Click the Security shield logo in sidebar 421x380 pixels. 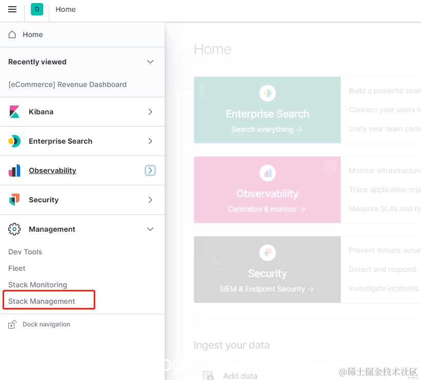coord(14,200)
